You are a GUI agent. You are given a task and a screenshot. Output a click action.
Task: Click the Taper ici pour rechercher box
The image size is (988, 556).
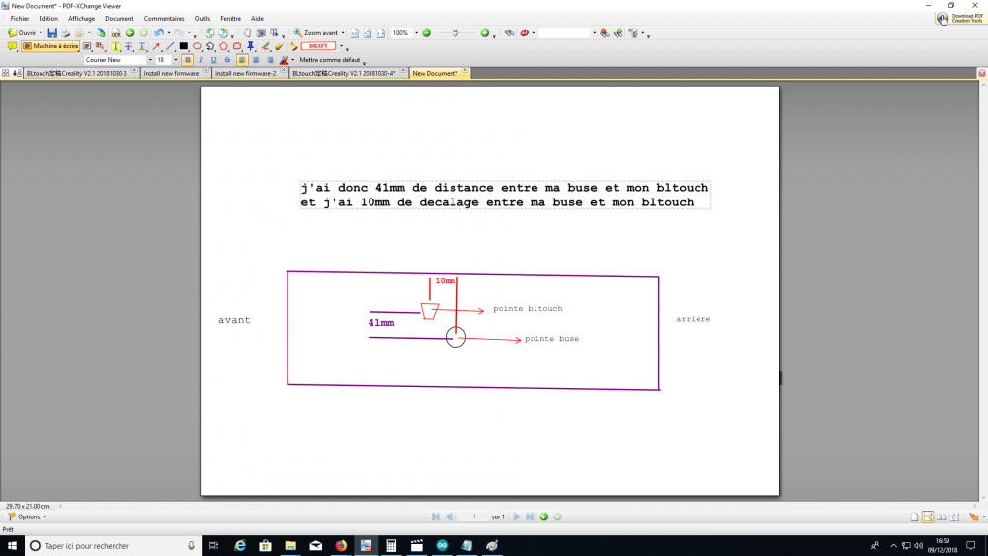[x=114, y=545]
